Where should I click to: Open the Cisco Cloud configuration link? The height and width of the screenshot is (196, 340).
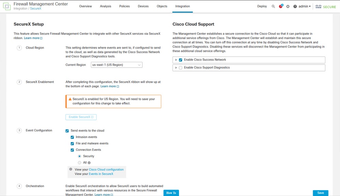pyautogui.click(x=106, y=170)
